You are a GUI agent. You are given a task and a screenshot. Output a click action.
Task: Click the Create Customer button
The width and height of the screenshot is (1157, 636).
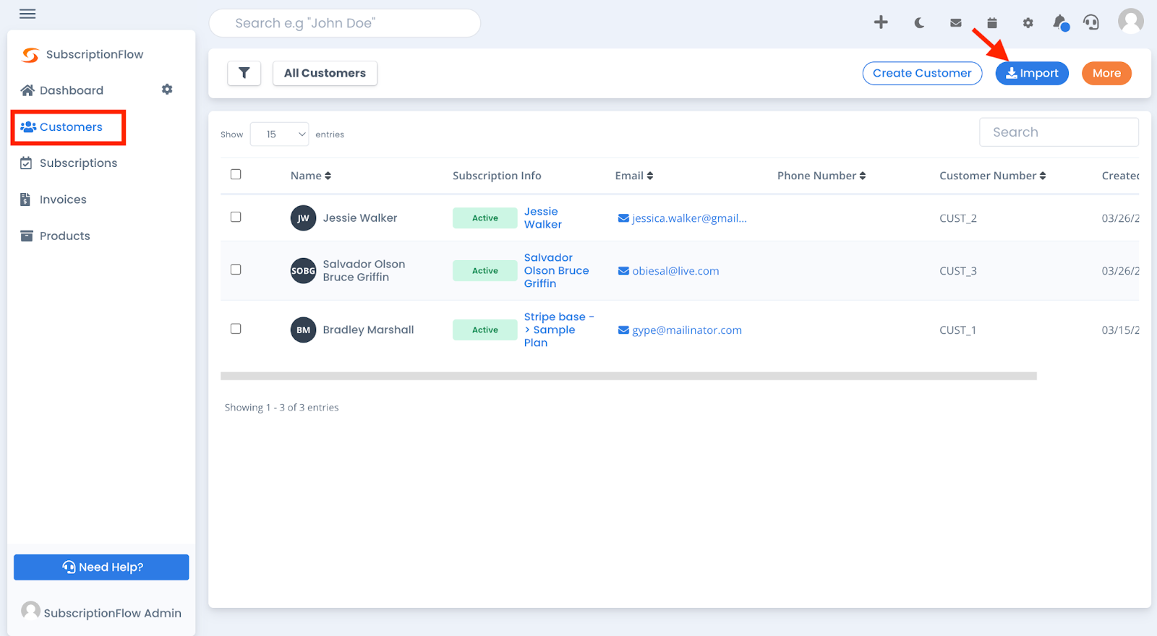(x=922, y=73)
